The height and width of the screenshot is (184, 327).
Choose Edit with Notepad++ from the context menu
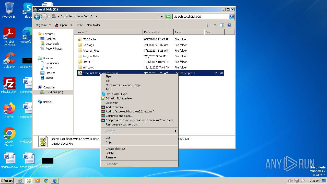119,98
